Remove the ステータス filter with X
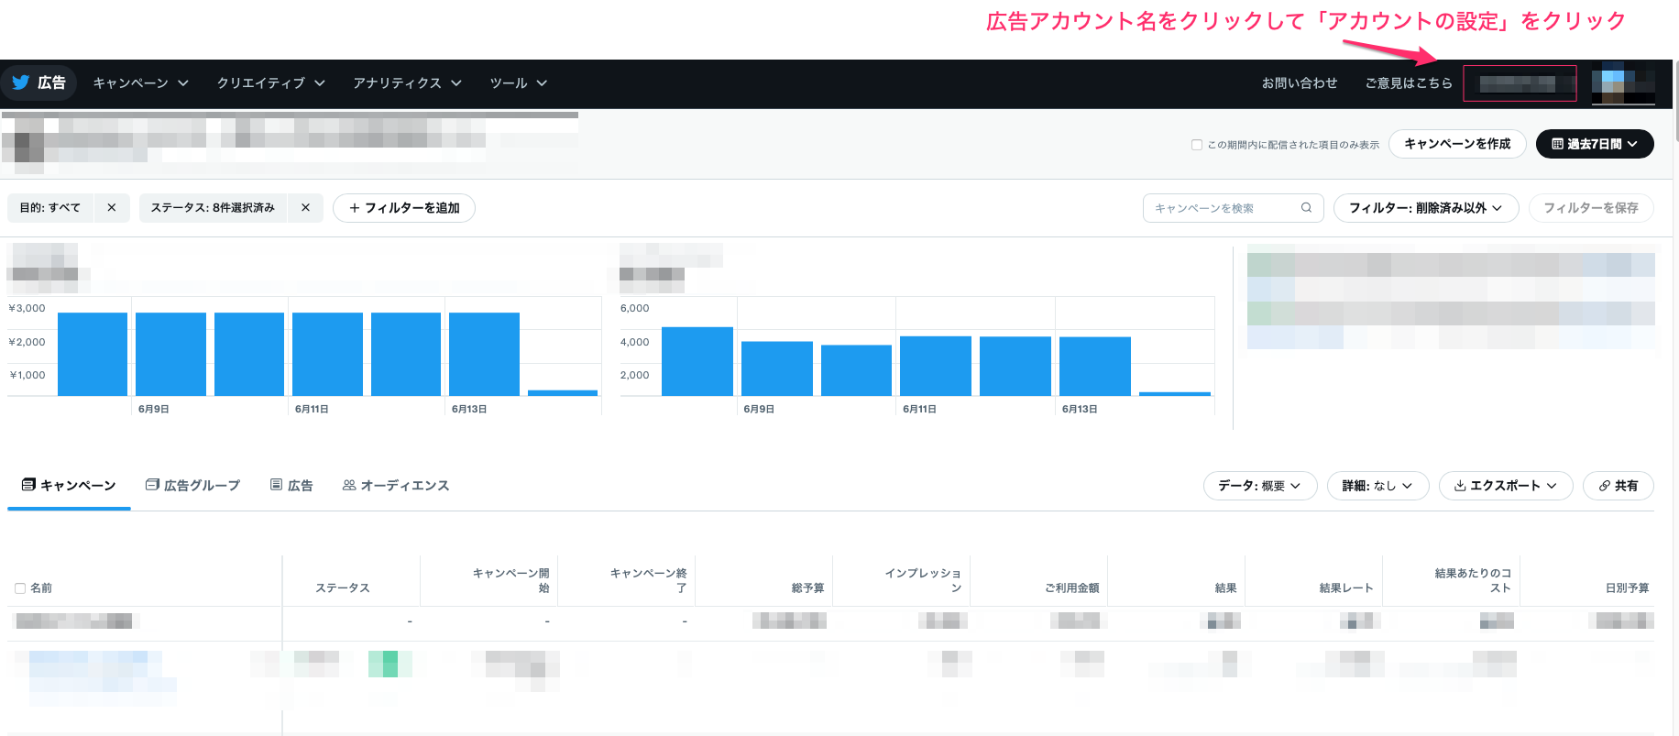 [305, 208]
